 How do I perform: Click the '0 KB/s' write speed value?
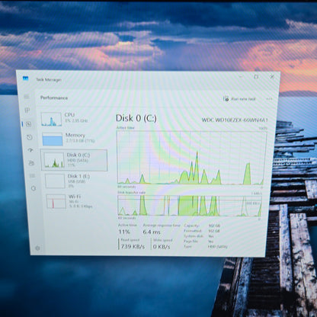pos(162,247)
